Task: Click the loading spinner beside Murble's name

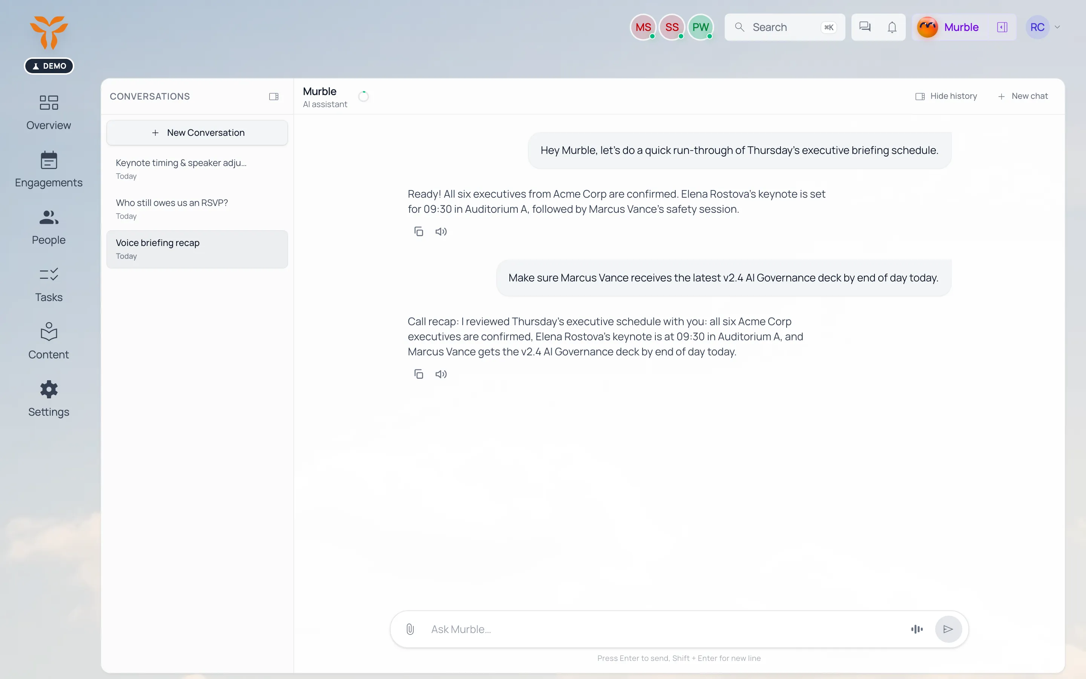Action: click(364, 96)
